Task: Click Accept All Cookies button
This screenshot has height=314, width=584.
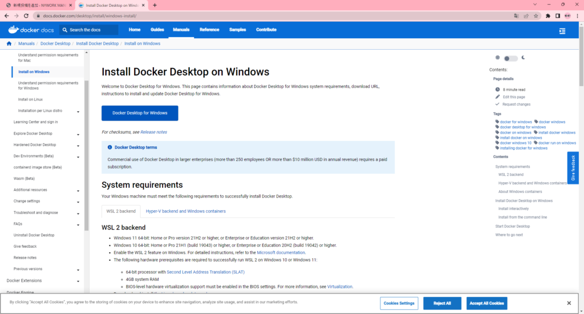Action: point(486,303)
